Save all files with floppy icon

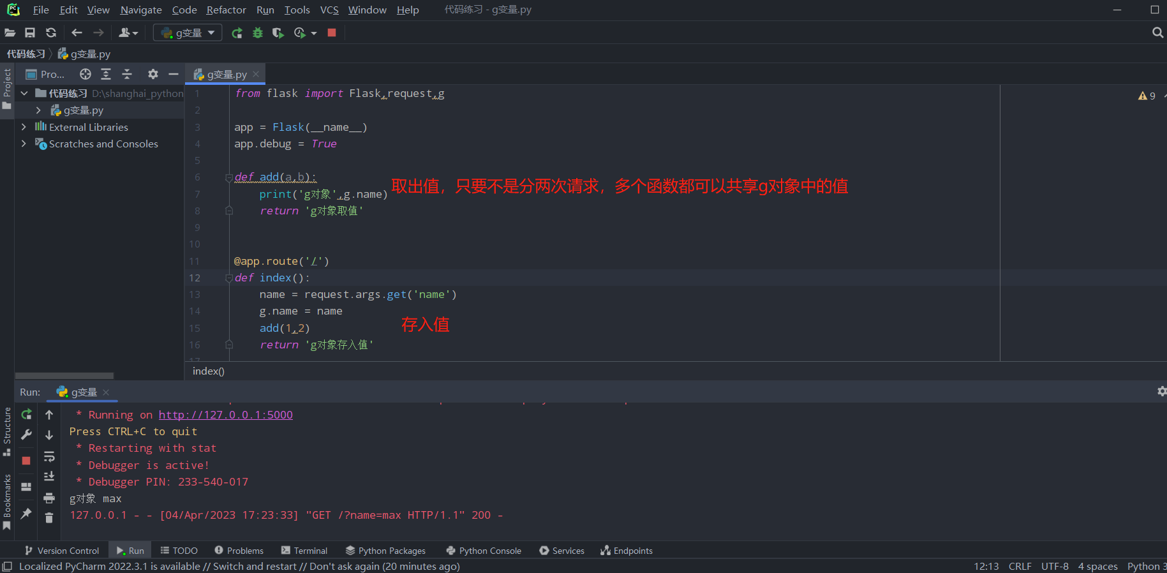pyautogui.click(x=30, y=33)
